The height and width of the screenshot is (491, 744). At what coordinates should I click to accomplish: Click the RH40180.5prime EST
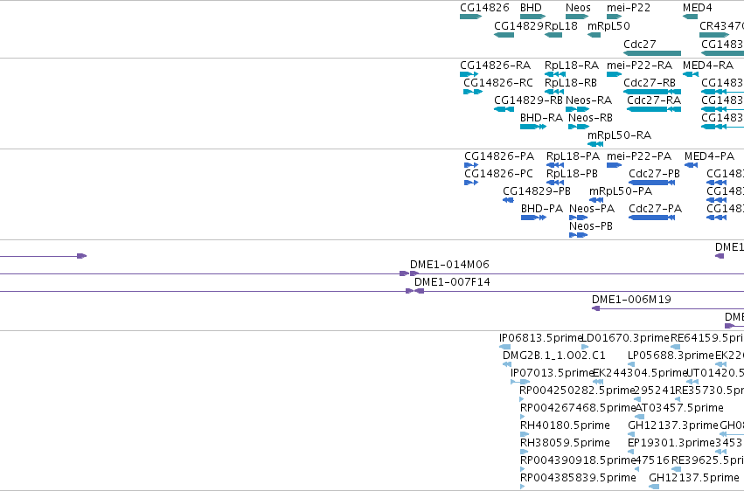[x=525, y=435]
